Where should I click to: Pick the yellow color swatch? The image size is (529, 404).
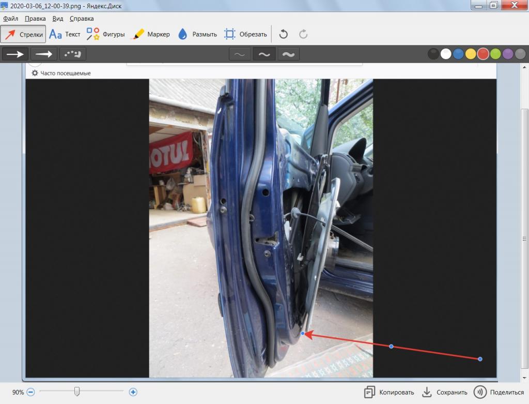pyautogui.click(x=471, y=54)
